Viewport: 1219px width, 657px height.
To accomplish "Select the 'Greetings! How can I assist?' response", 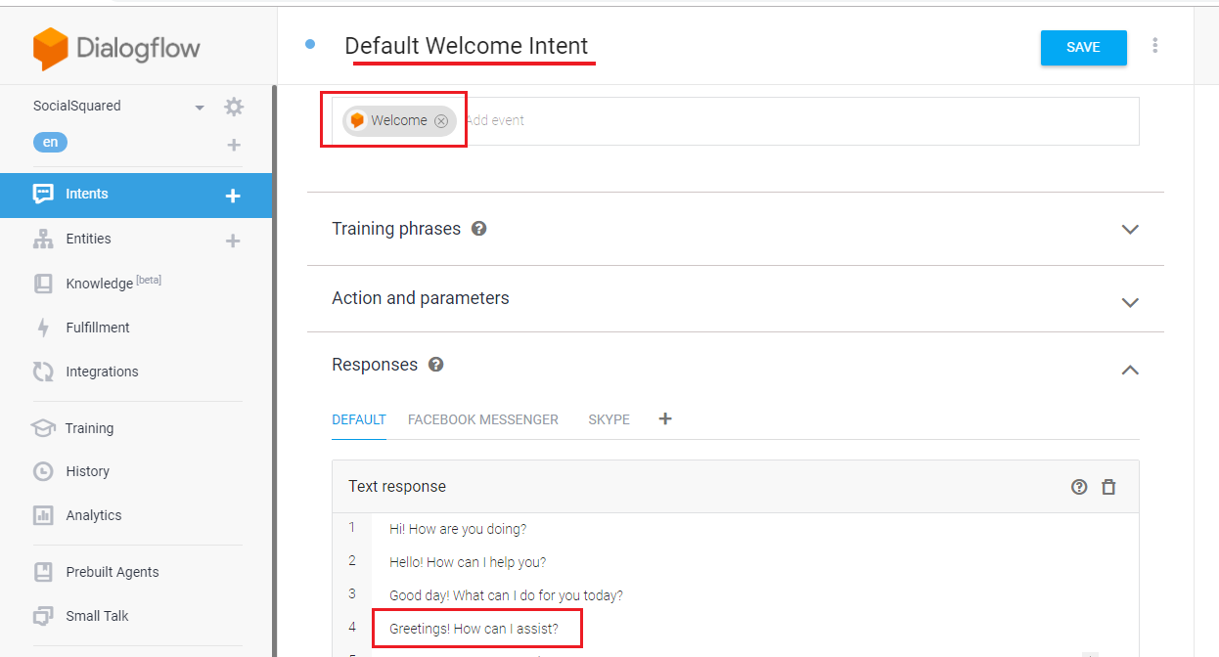I will pos(474,629).
